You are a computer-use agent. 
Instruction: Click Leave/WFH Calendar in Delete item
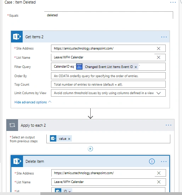pyautogui.click(x=69, y=182)
